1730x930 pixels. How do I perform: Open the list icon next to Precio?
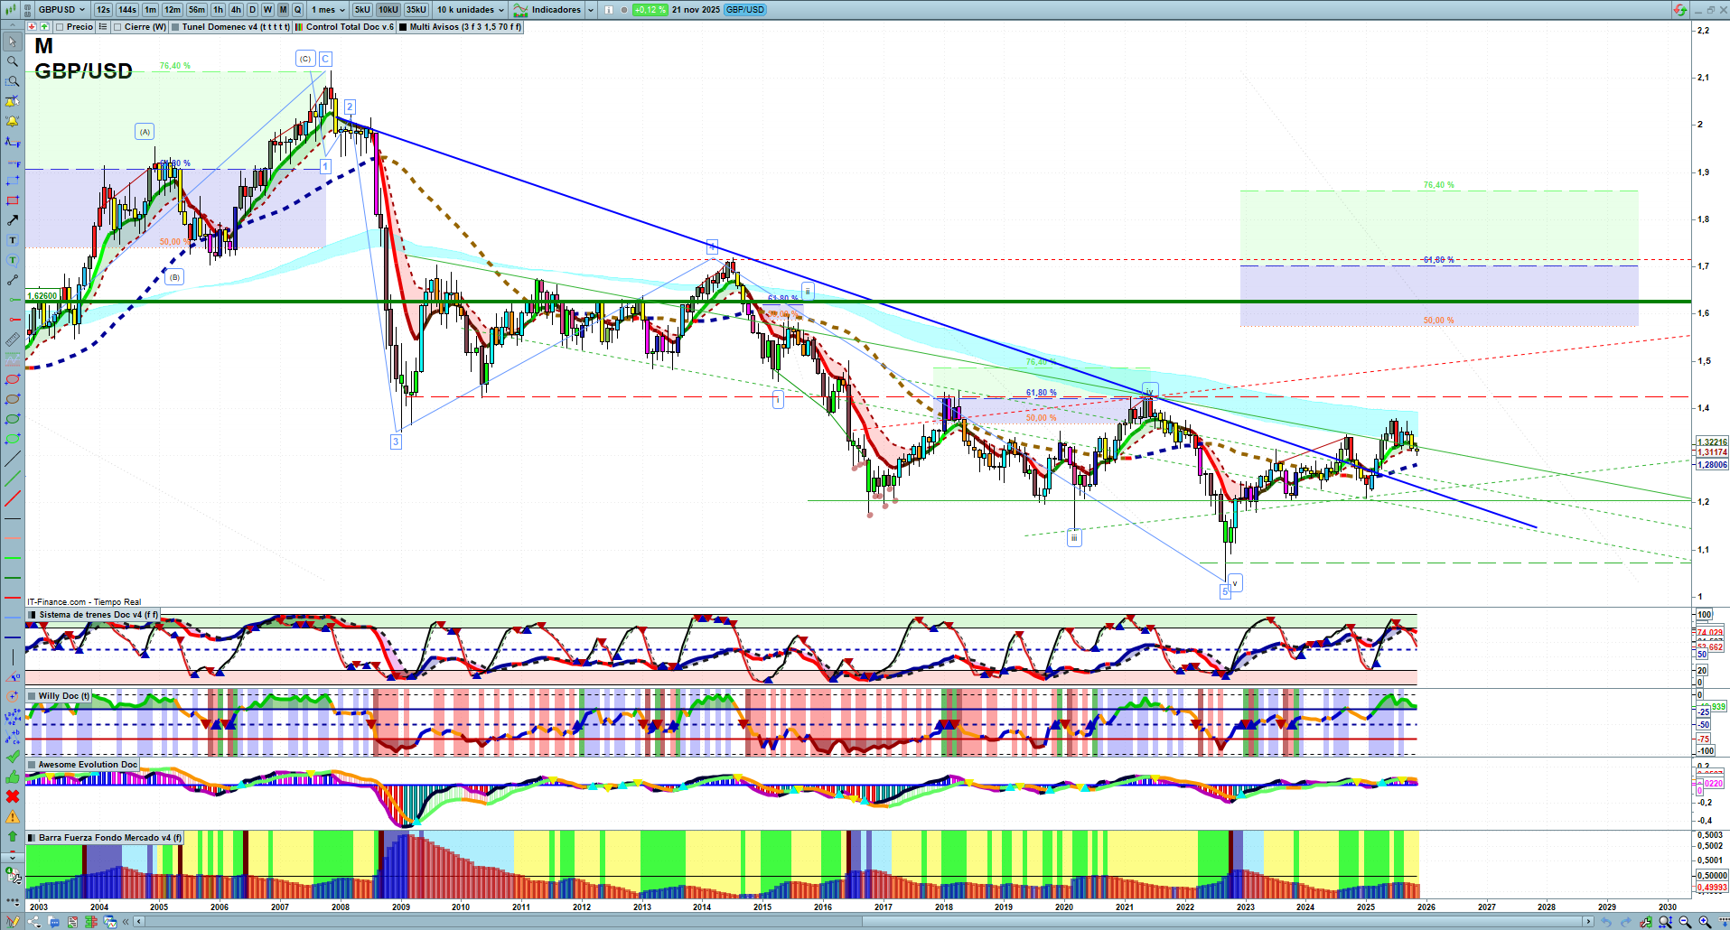(103, 27)
